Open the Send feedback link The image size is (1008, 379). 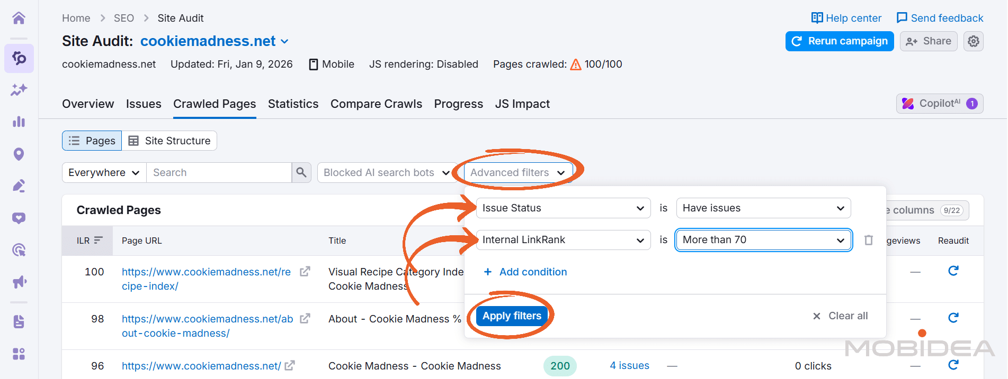click(x=940, y=18)
